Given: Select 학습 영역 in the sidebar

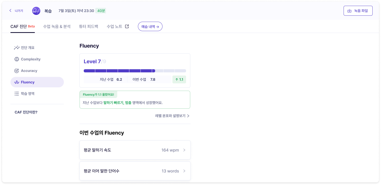Looking at the screenshot, I should 37,94.
